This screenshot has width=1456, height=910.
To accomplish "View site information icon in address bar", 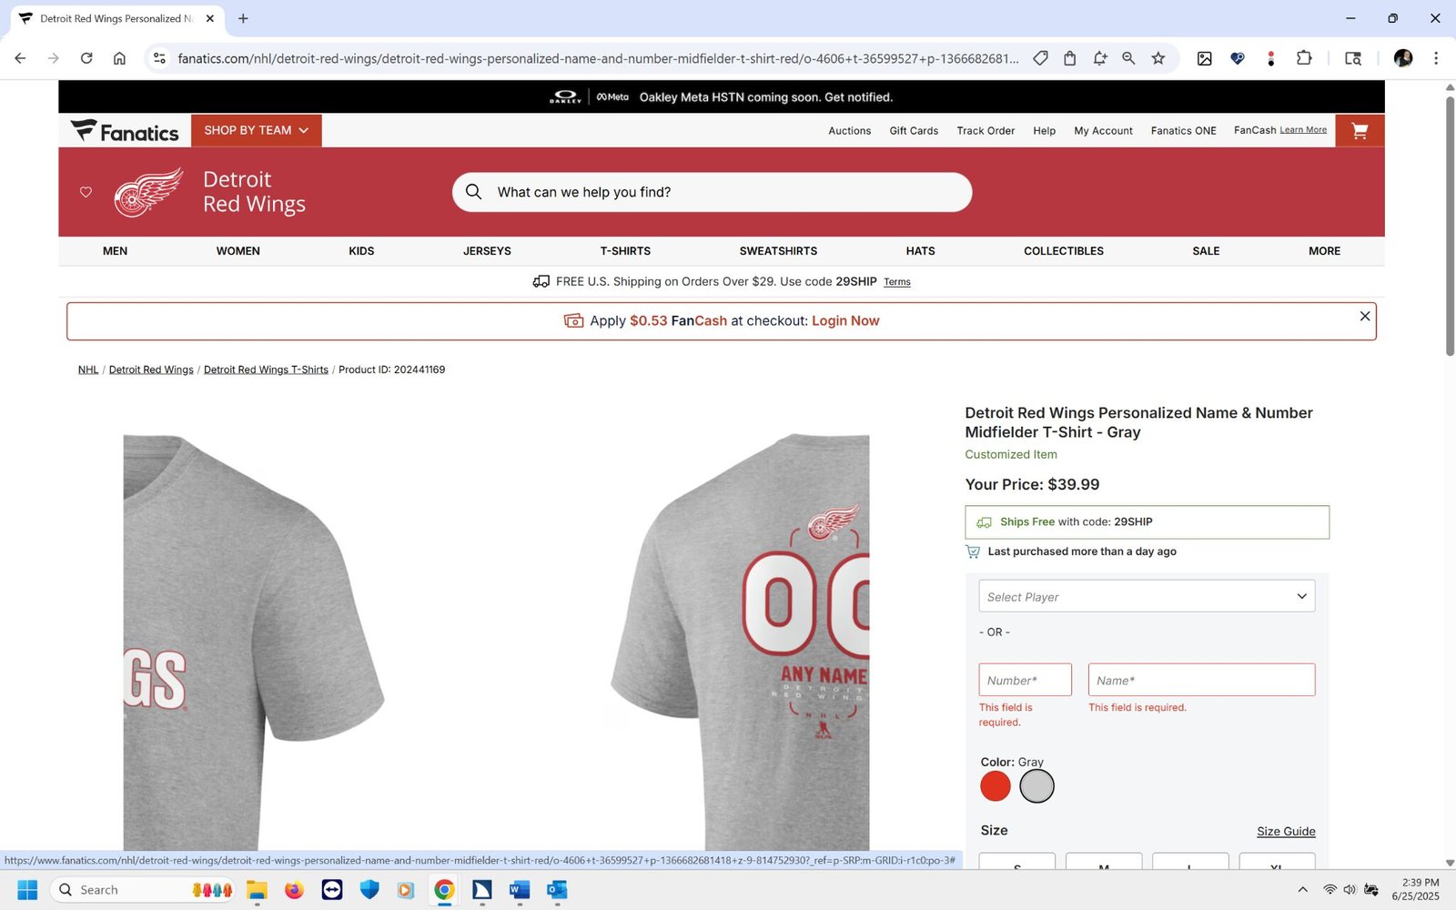I will tap(159, 58).
